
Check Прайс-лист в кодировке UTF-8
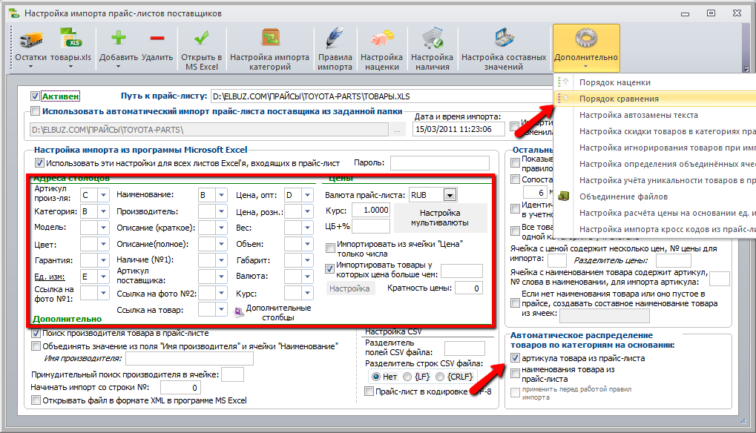coord(369,391)
